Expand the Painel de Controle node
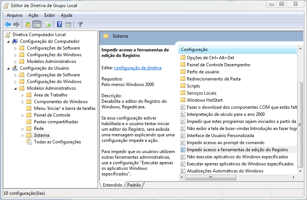307x200 pixels. [x=22, y=115]
